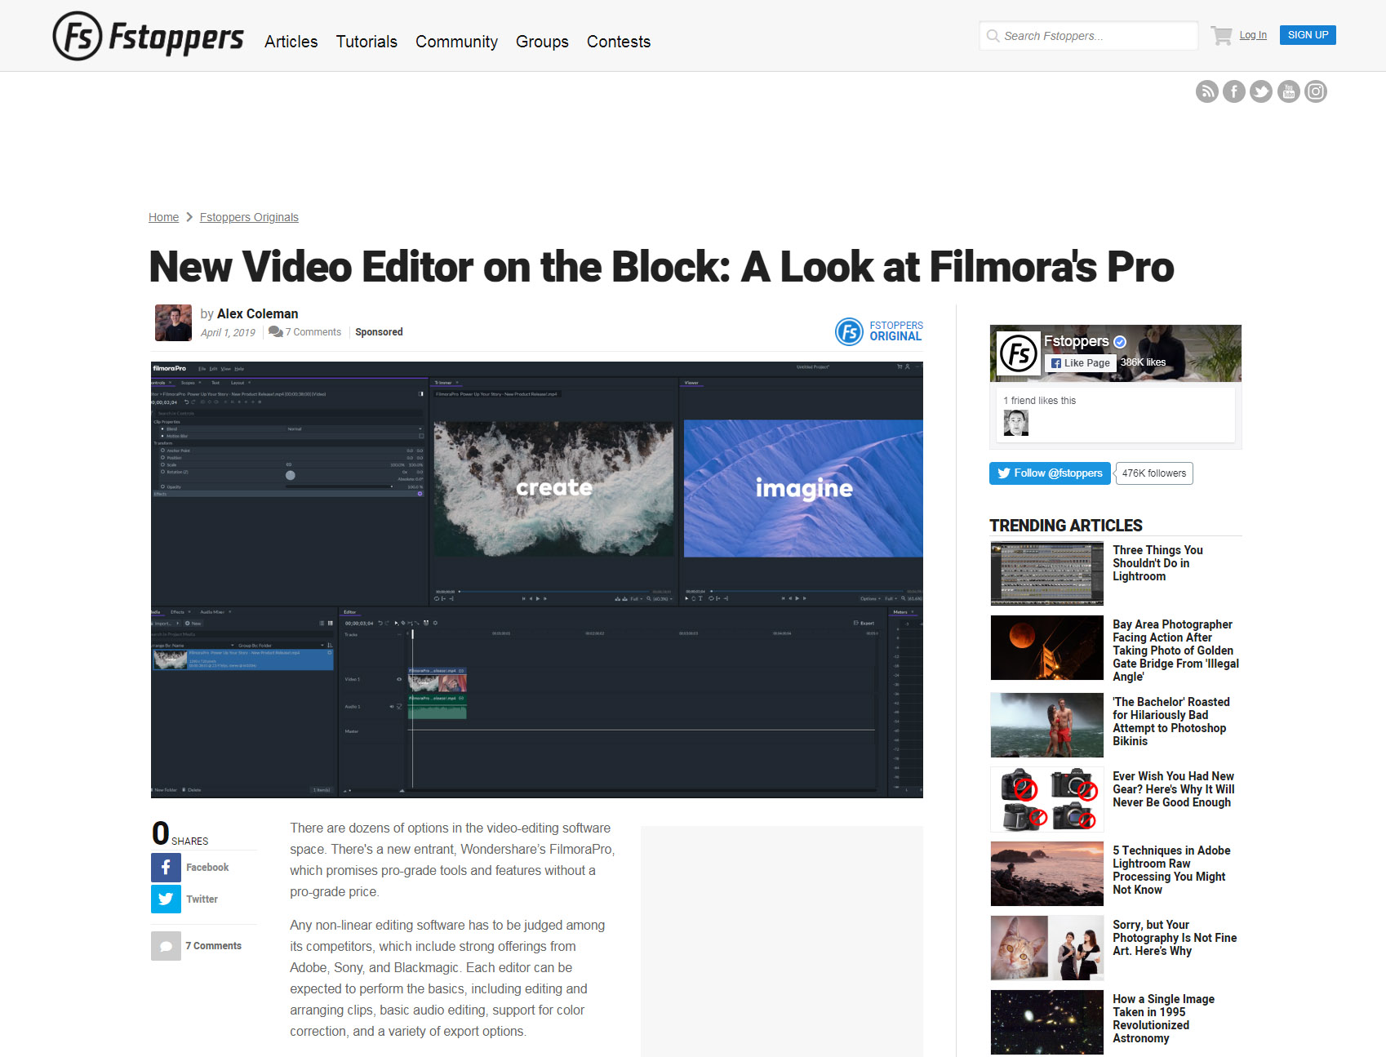Open the Lightroom grid article thumbnail

1046,573
